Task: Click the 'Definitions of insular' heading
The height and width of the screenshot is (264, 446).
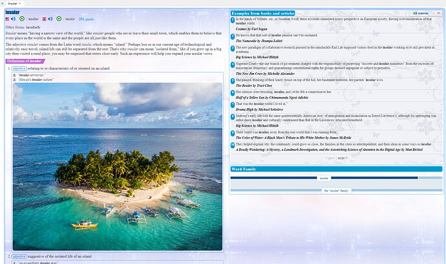Action: click(x=25, y=61)
